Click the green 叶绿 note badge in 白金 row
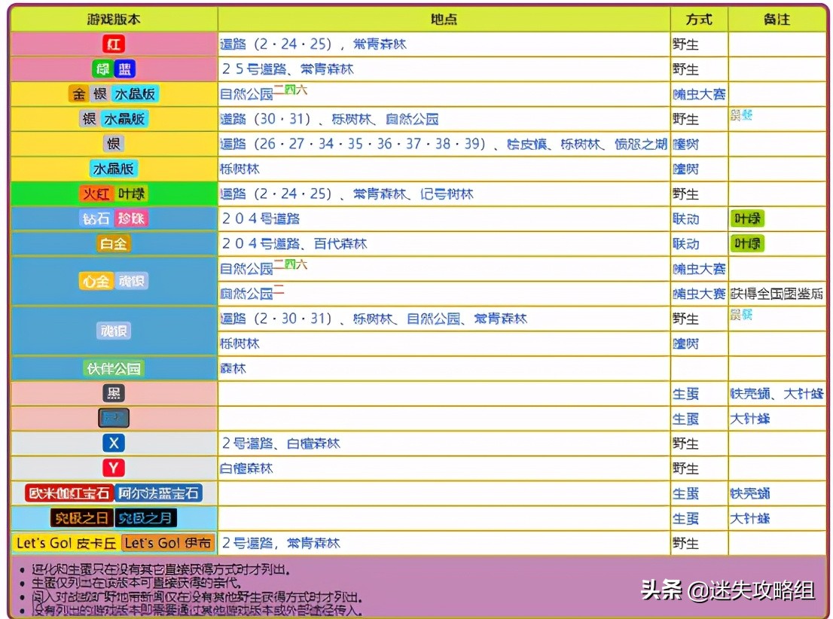833x619 pixels. coord(747,243)
